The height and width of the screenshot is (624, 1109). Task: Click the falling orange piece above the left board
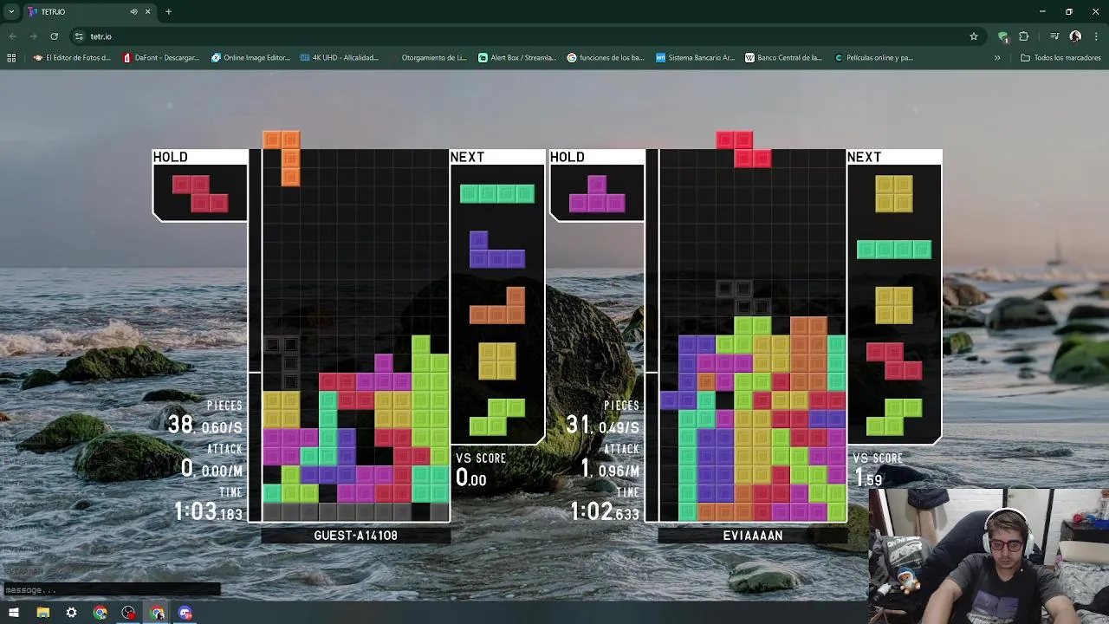pyautogui.click(x=282, y=158)
